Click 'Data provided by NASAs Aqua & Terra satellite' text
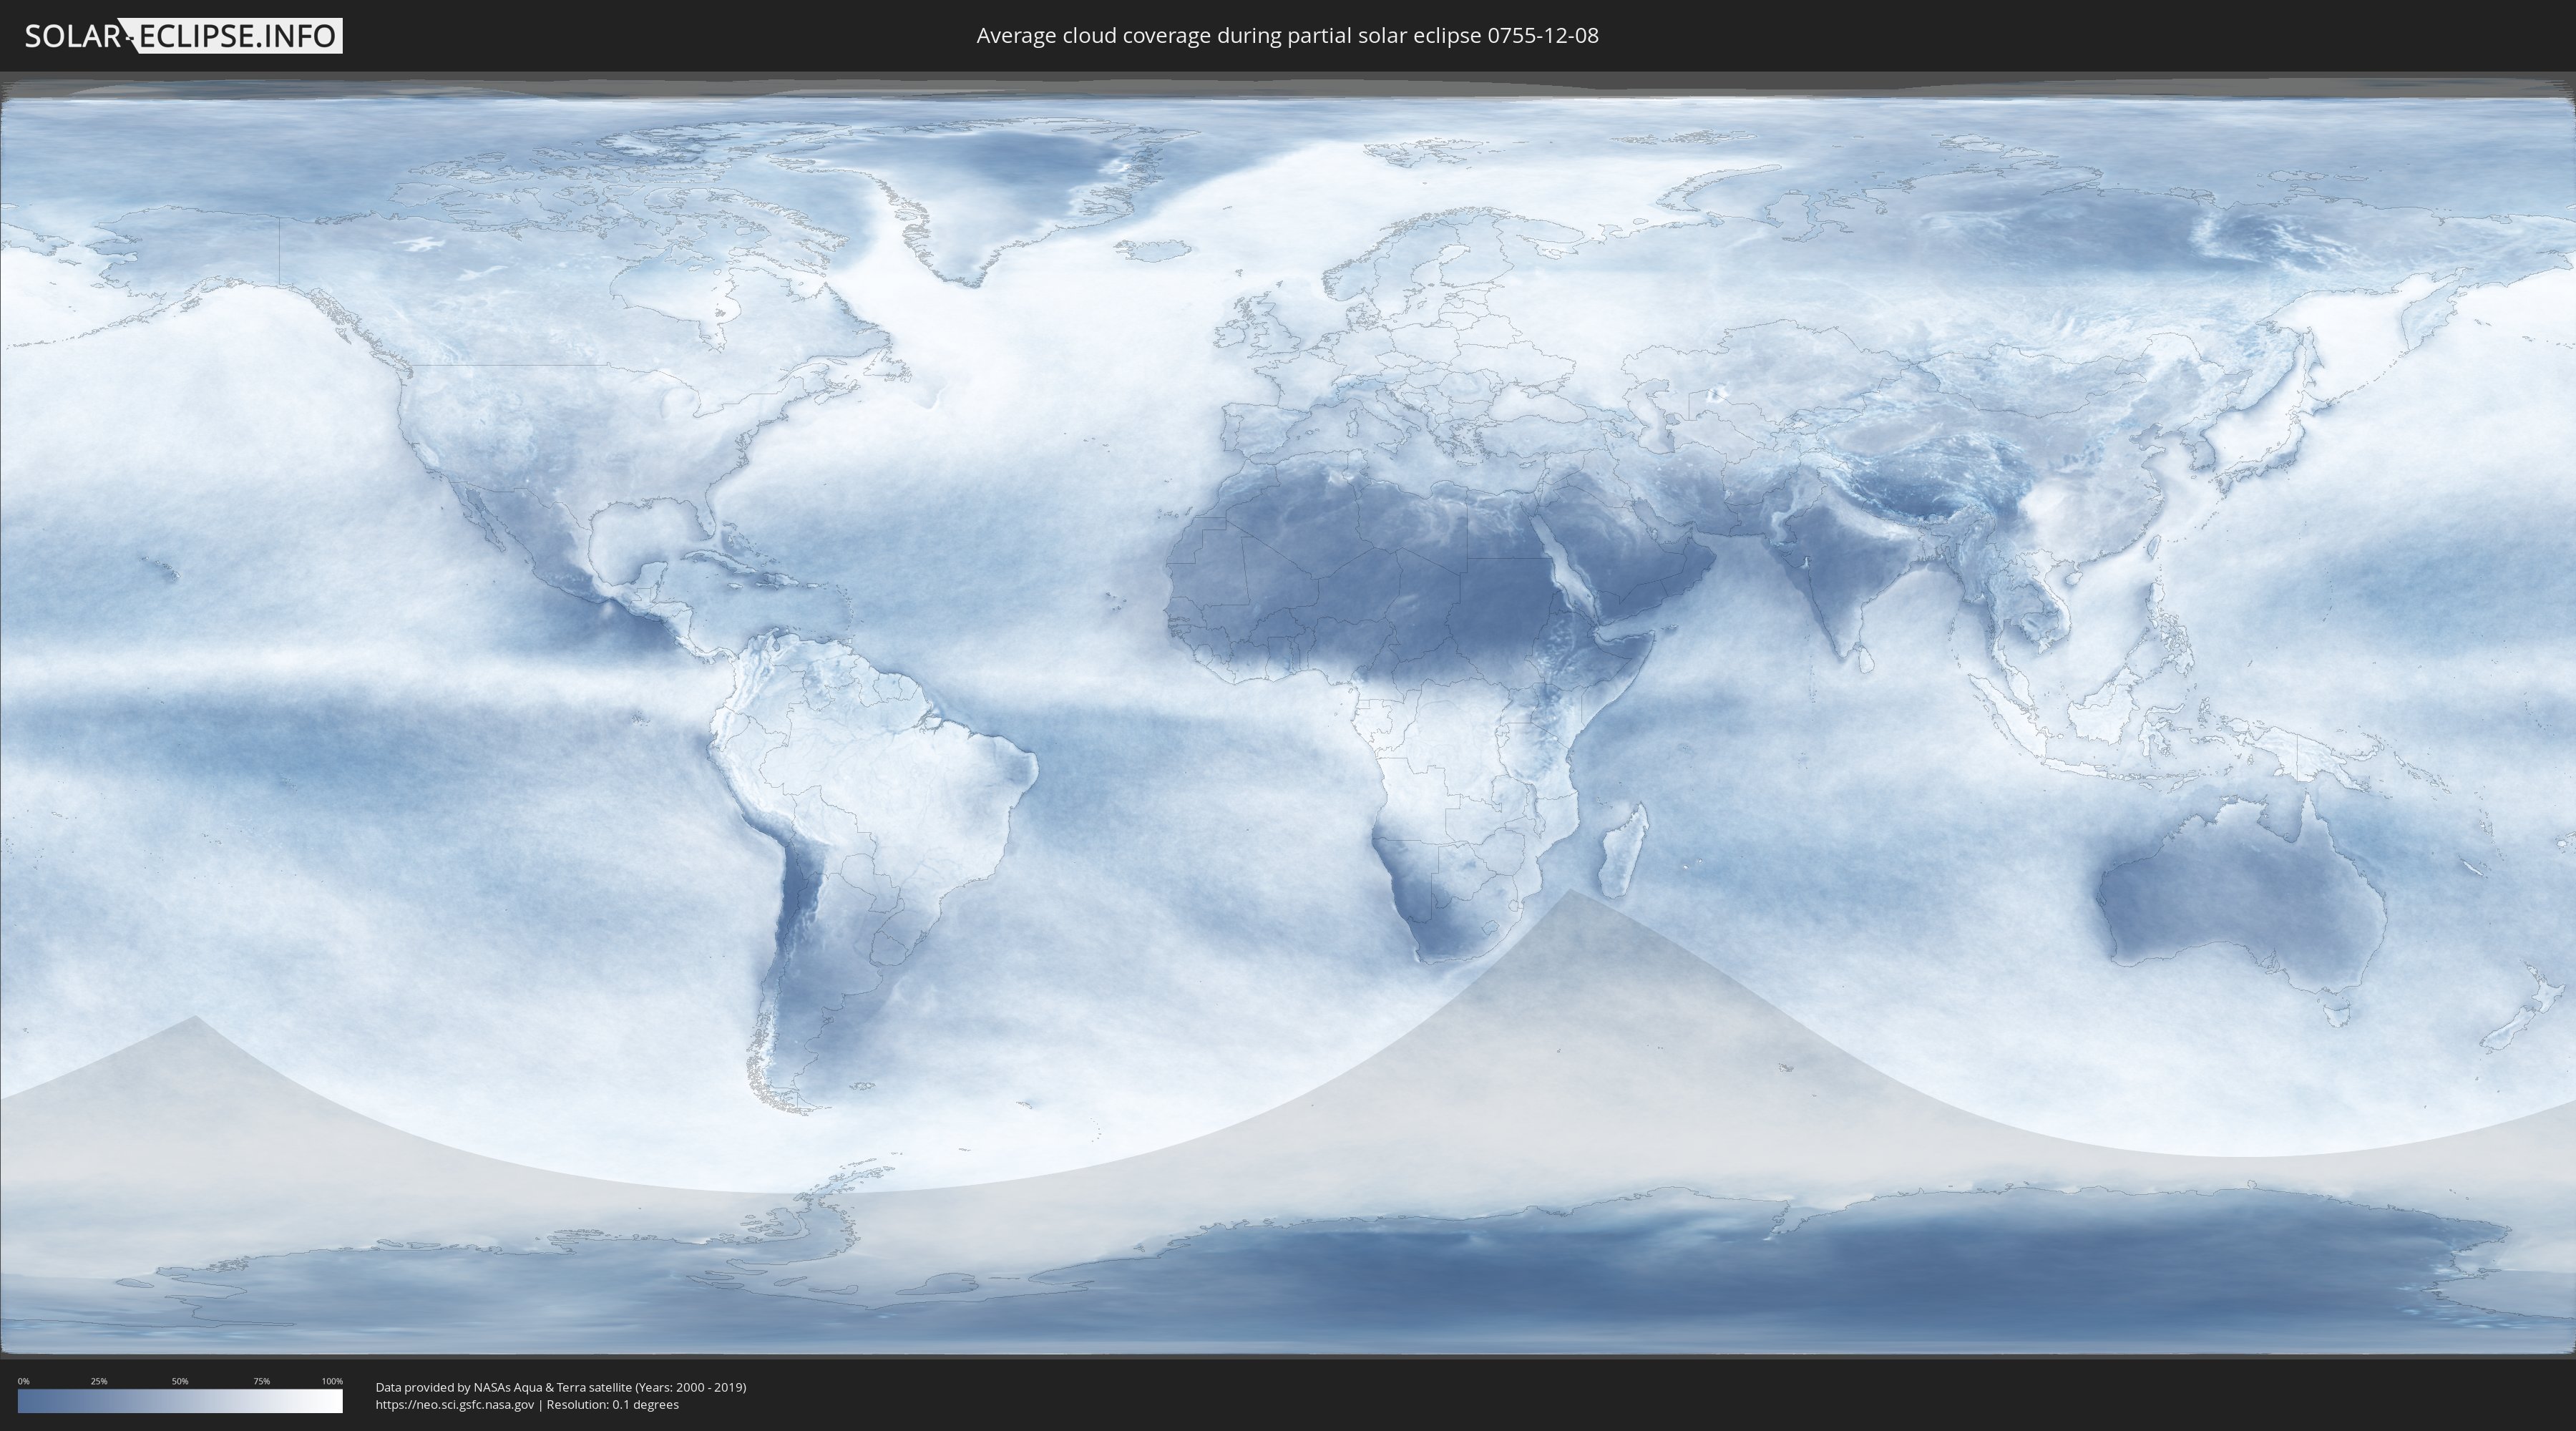Viewport: 2576px width, 1431px height. point(503,1387)
